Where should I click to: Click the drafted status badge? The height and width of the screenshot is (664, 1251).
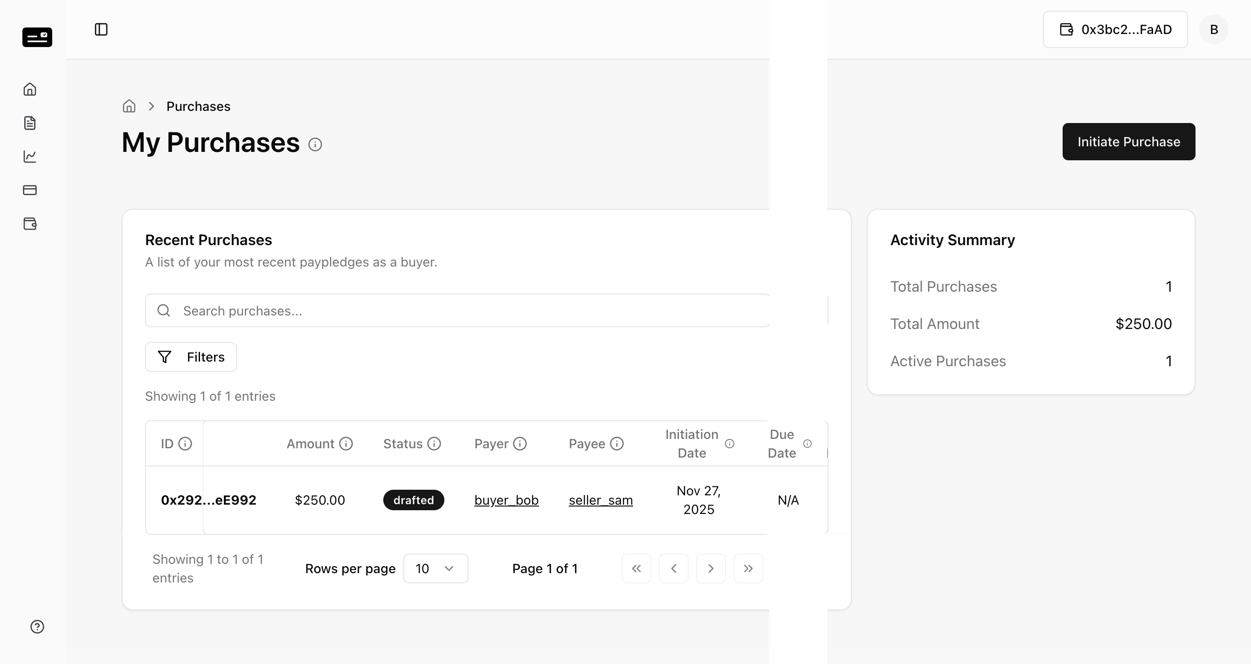(x=413, y=500)
